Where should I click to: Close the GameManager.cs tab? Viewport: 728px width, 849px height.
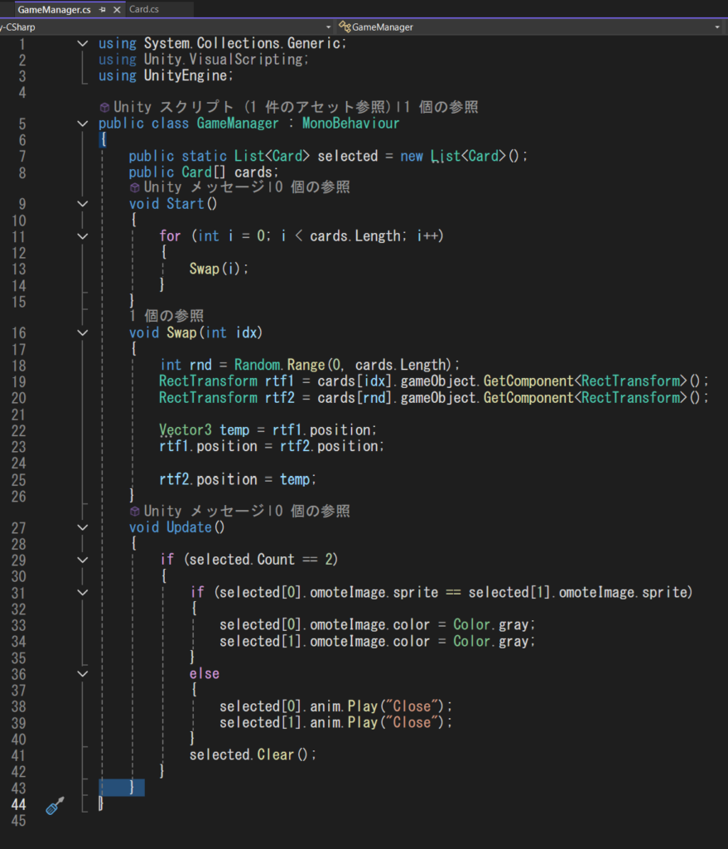click(x=115, y=10)
